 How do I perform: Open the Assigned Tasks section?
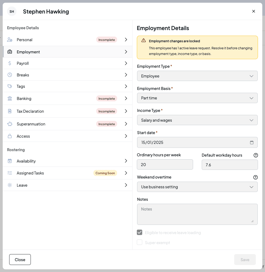coord(68,173)
